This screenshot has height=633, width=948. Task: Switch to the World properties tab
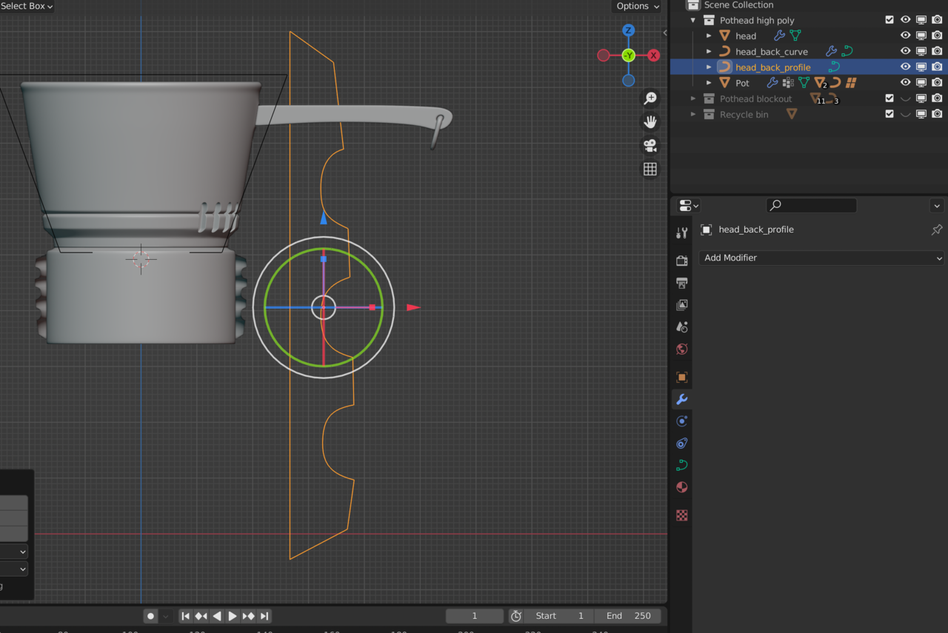[681, 349]
